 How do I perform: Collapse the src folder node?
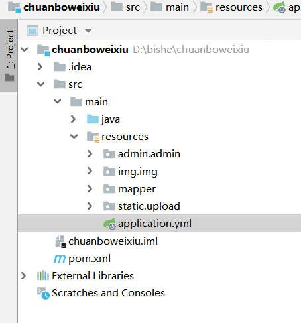(40, 84)
